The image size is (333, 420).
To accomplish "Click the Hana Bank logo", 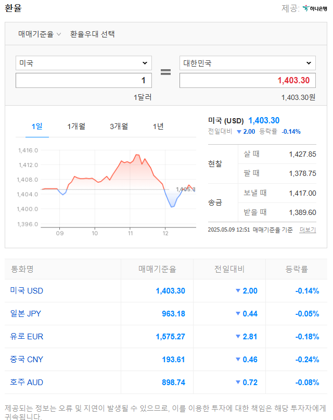I will coord(315,8).
